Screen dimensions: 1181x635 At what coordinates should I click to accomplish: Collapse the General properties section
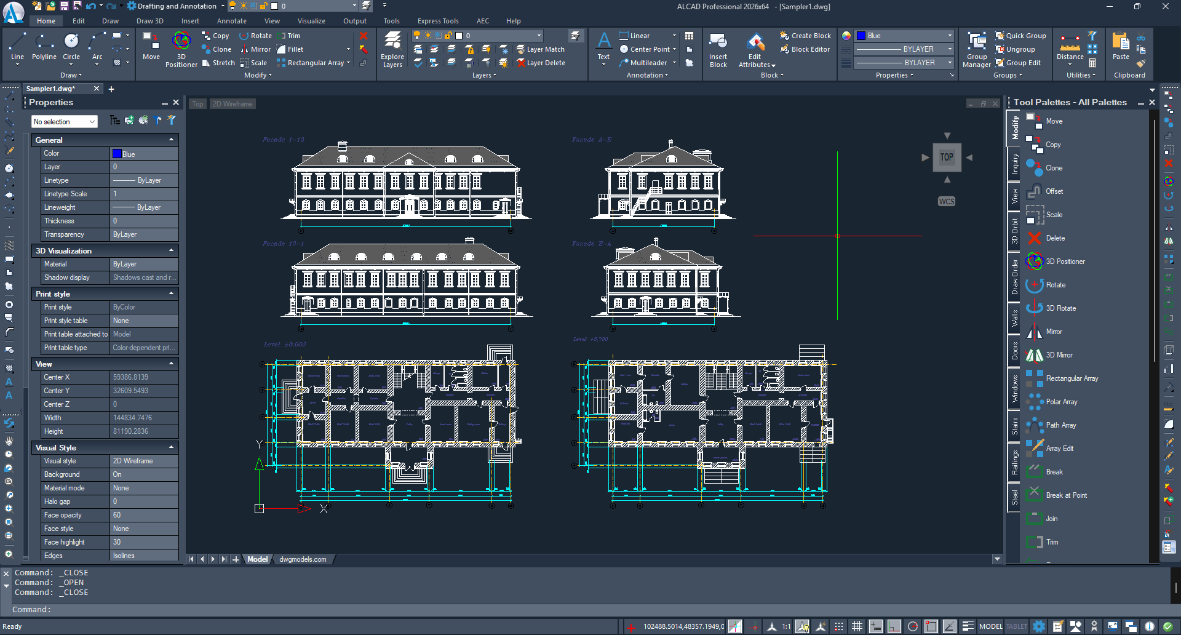tap(171, 140)
